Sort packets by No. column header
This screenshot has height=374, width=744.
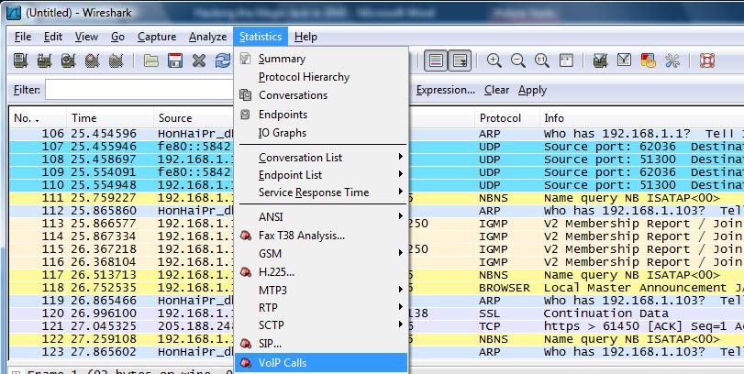pyautogui.click(x=38, y=118)
